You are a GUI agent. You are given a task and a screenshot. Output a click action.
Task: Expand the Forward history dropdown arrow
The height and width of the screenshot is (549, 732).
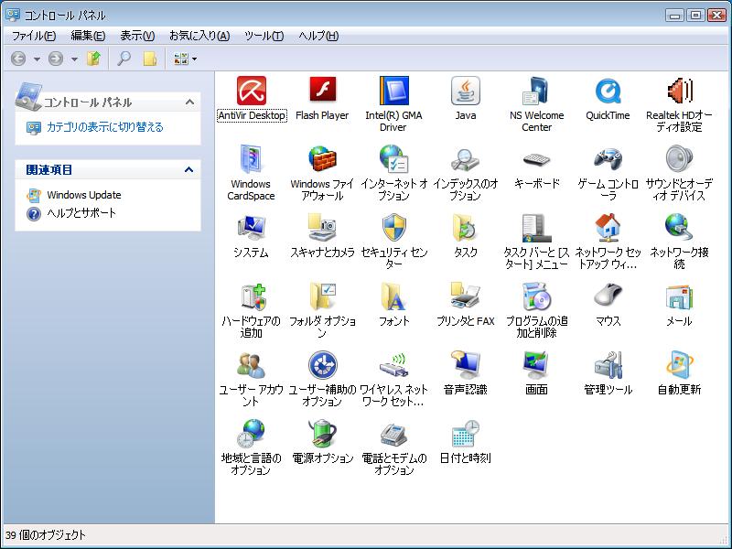point(74,59)
